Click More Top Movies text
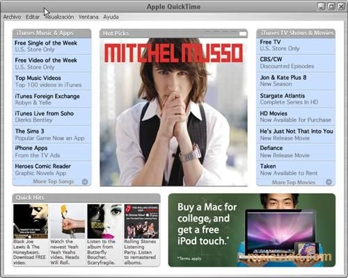Viewport: 348px width, 278px height. [294, 182]
